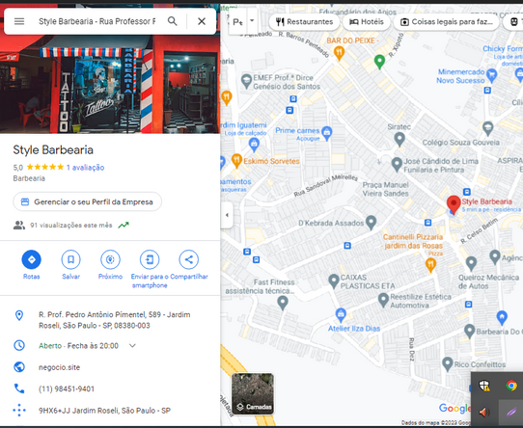Click Gerenciar o seu Perfil da Empresa
Screen dimensions: 523x428
(x=88, y=201)
